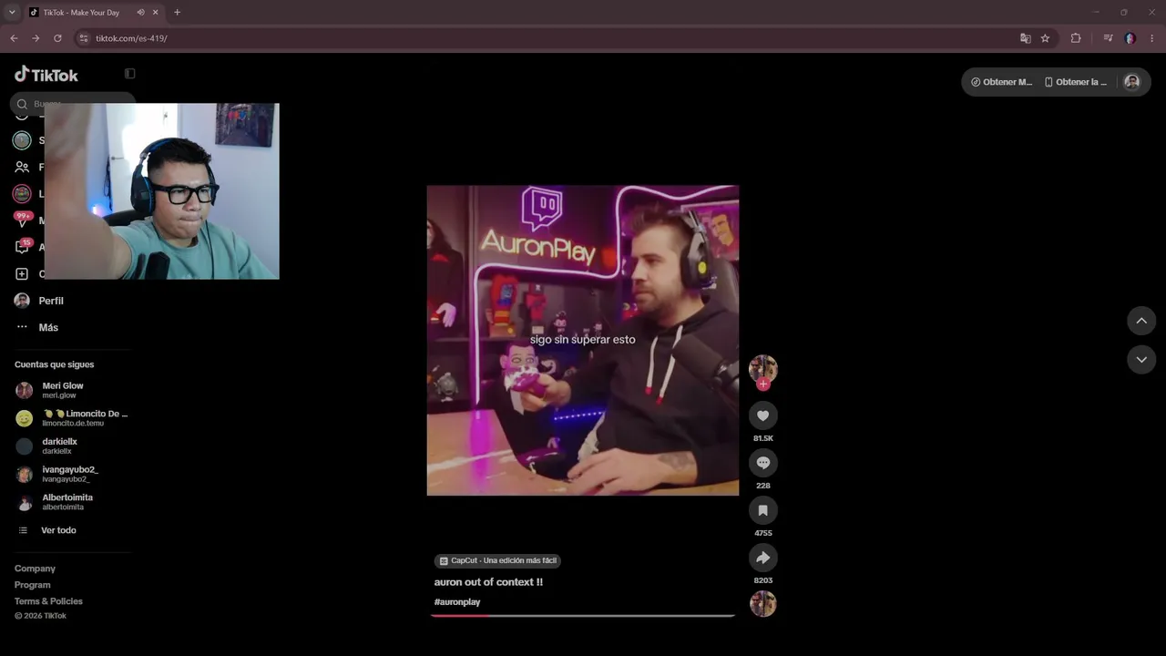1166x656 pixels.
Task: Open the Más menu in sidebar
Action: point(36,328)
